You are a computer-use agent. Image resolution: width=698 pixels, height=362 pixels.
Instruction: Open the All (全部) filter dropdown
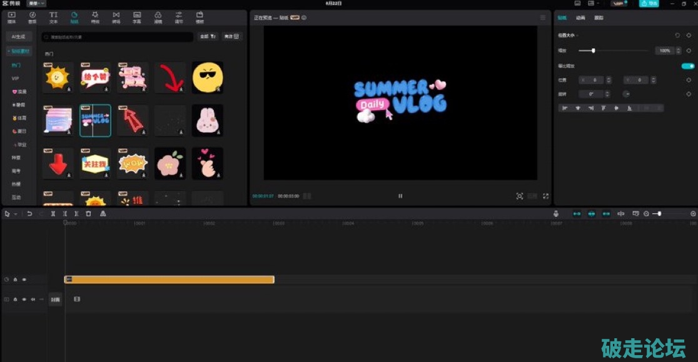[208, 37]
